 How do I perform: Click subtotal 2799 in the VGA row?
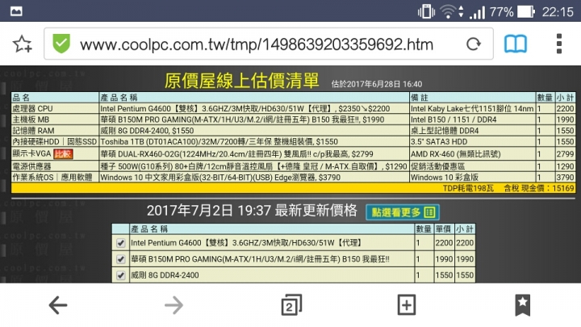coord(565,154)
